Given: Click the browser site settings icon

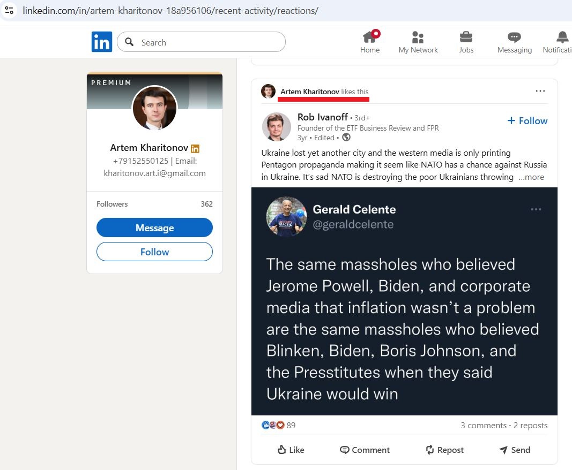Looking at the screenshot, I should 9,10.
